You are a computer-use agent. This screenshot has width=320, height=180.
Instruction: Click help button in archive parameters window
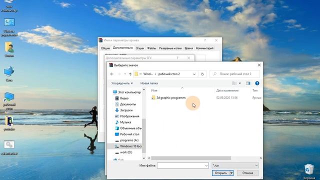[205, 40]
